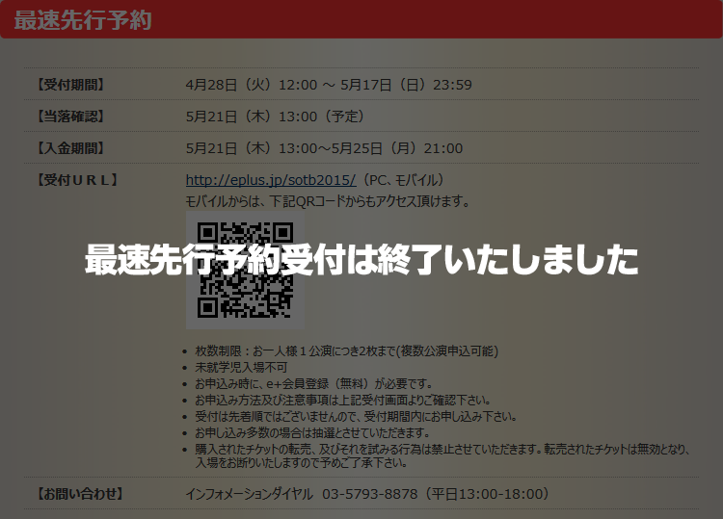Viewport: 723px width, 519px height.
Task: Click the 最速先行予約 header title
Action: (x=83, y=20)
